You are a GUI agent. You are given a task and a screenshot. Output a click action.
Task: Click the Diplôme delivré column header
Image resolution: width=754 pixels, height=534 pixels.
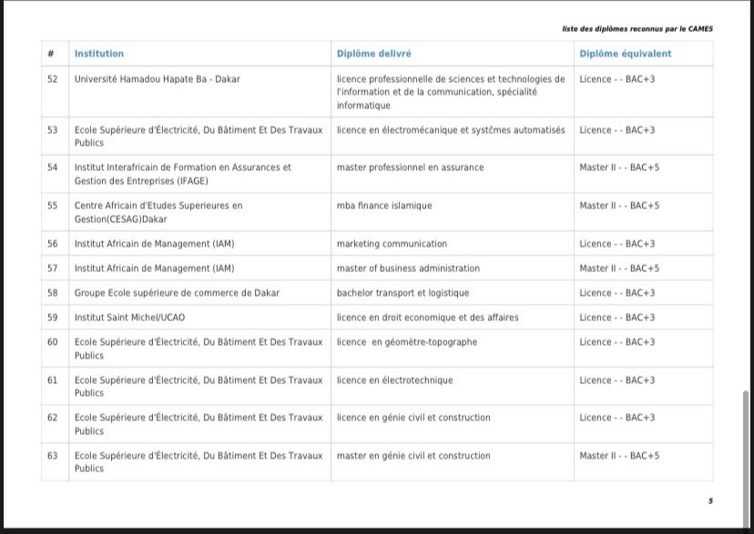pos(373,54)
